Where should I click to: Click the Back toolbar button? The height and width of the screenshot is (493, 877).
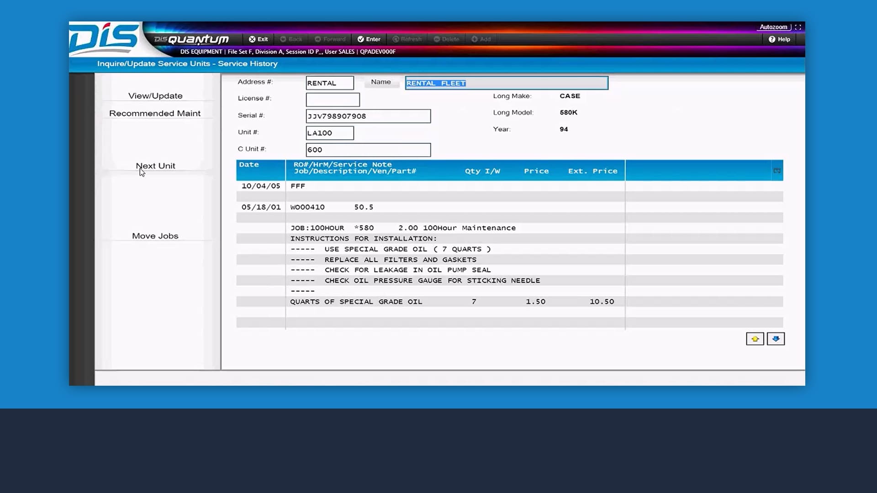(291, 39)
